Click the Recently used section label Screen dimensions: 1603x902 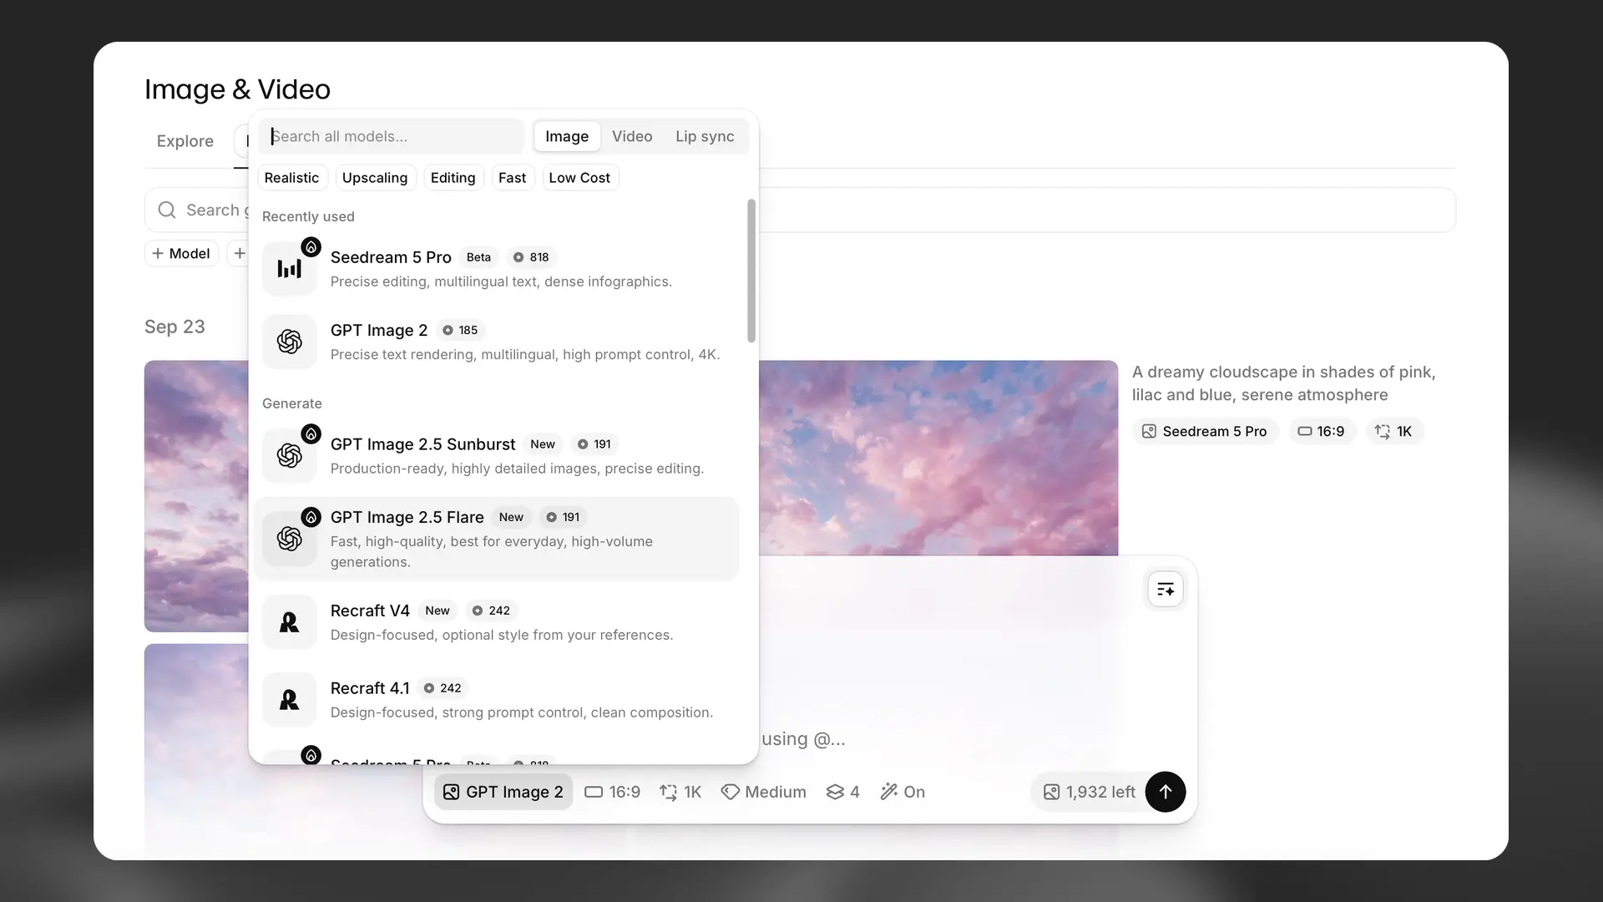308,216
